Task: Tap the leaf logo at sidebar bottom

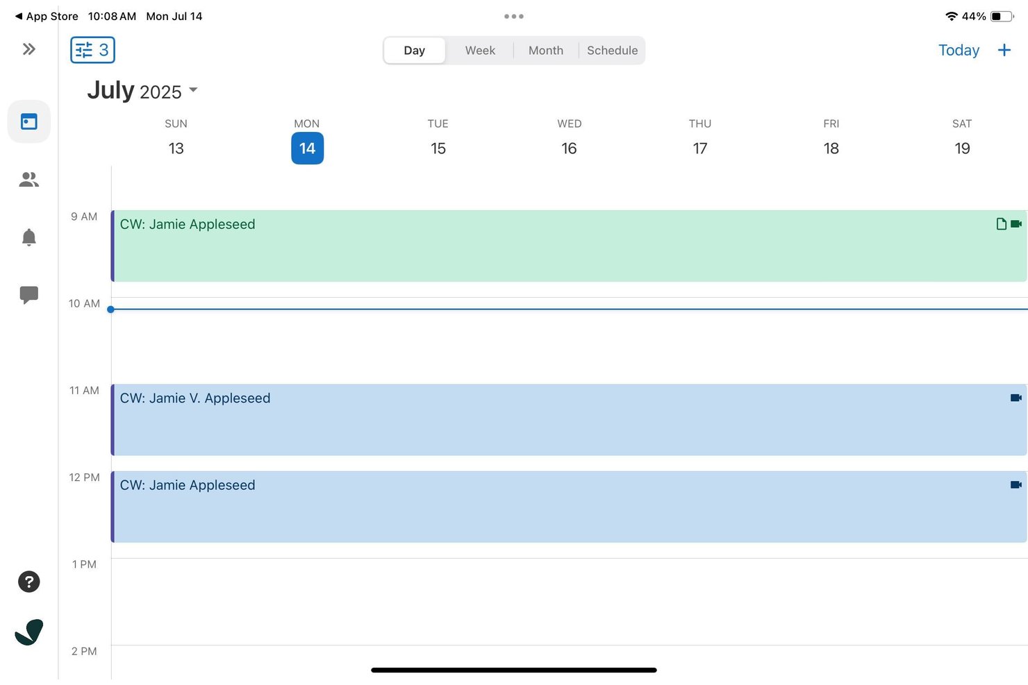Action: point(29,632)
